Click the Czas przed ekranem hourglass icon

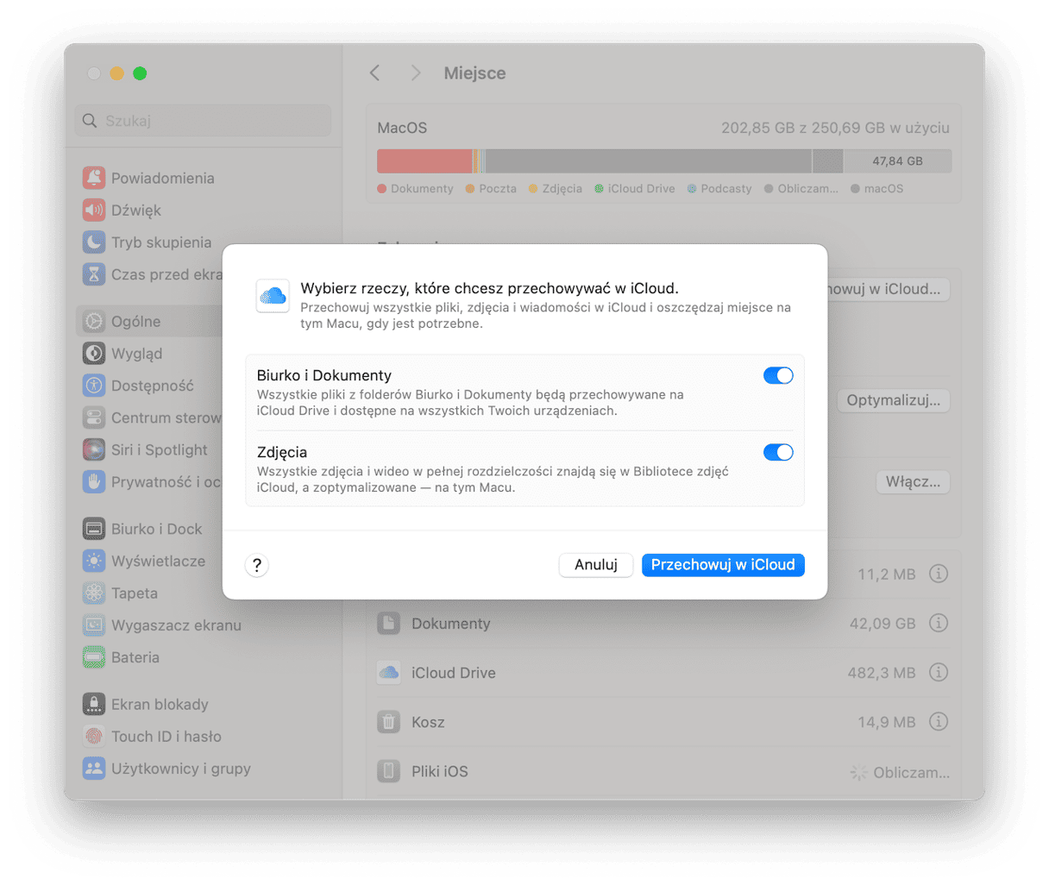[x=94, y=274]
